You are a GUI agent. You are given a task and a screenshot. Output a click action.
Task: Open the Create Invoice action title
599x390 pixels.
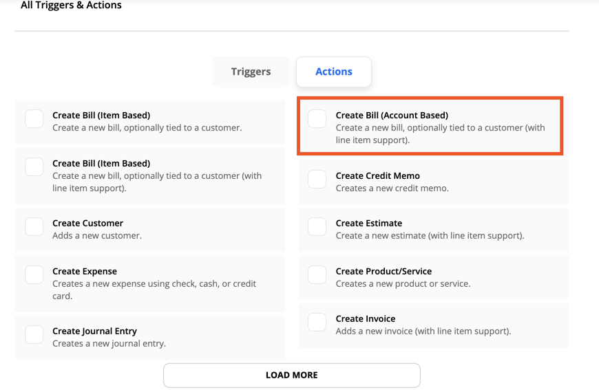[365, 319]
